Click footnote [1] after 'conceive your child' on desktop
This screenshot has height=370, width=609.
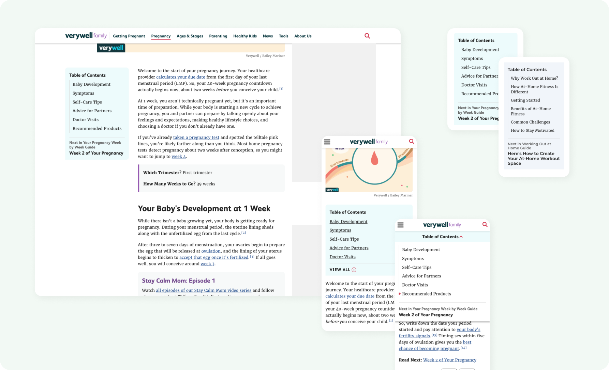click(x=281, y=89)
